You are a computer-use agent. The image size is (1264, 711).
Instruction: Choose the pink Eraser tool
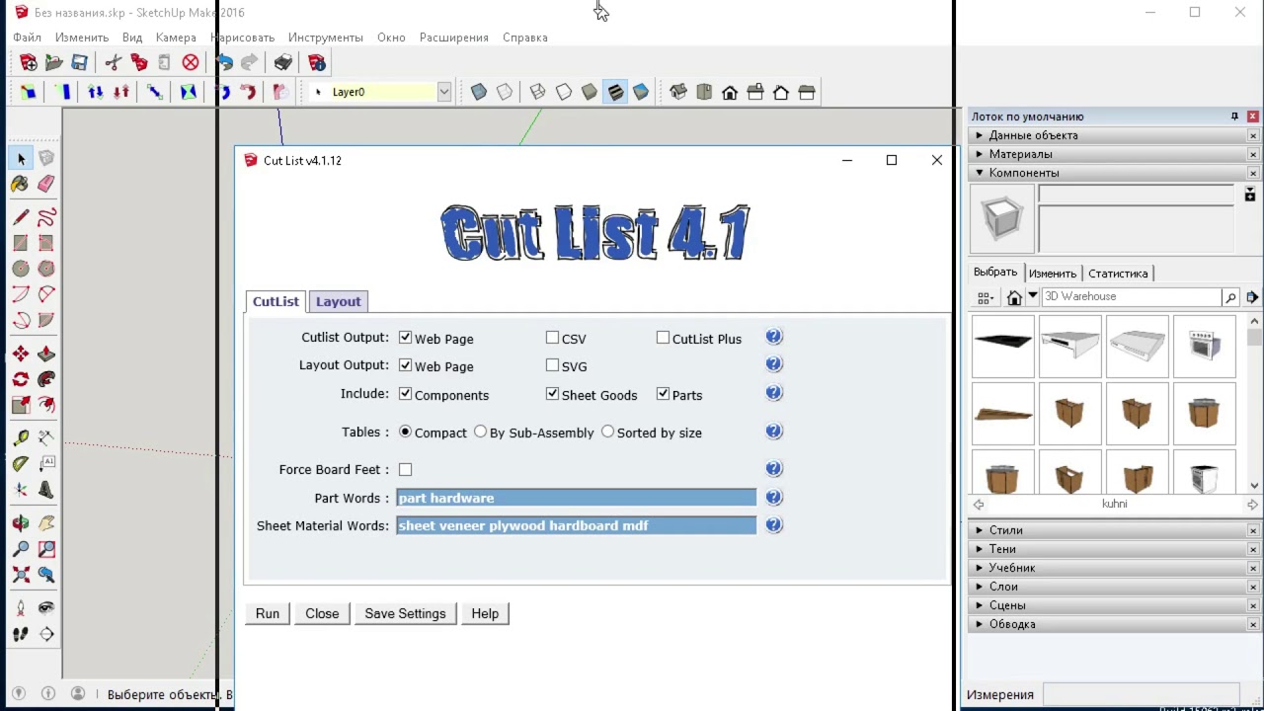pyautogui.click(x=46, y=184)
